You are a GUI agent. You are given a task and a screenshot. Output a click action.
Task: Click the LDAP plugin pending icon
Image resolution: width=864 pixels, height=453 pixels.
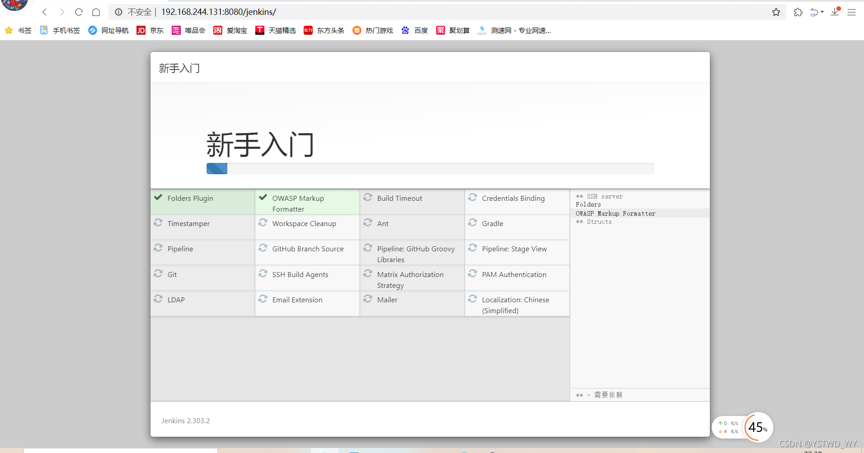click(x=158, y=299)
